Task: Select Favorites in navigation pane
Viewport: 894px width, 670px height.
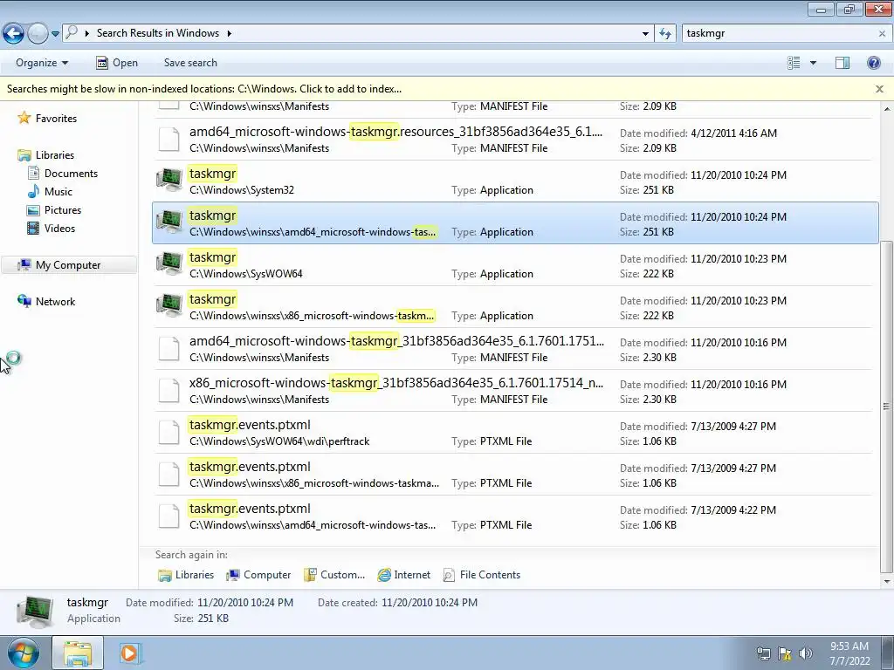Action: pos(56,119)
